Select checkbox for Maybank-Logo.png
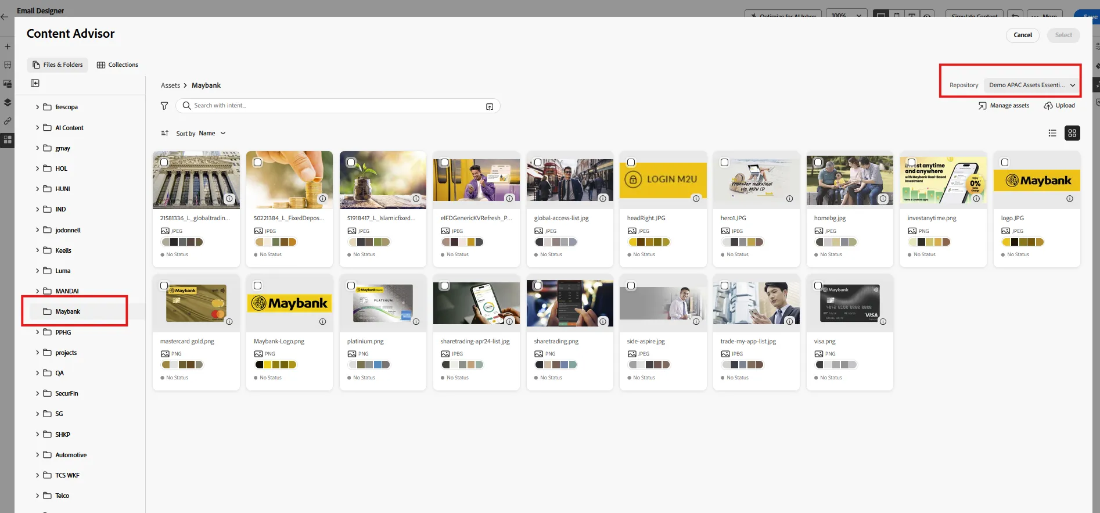Screen dimensions: 1100x513 click(258, 286)
